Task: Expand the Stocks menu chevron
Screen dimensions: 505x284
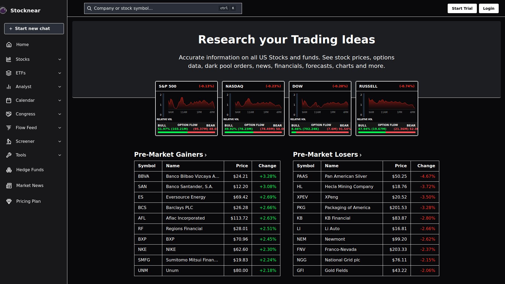Action: point(60,59)
